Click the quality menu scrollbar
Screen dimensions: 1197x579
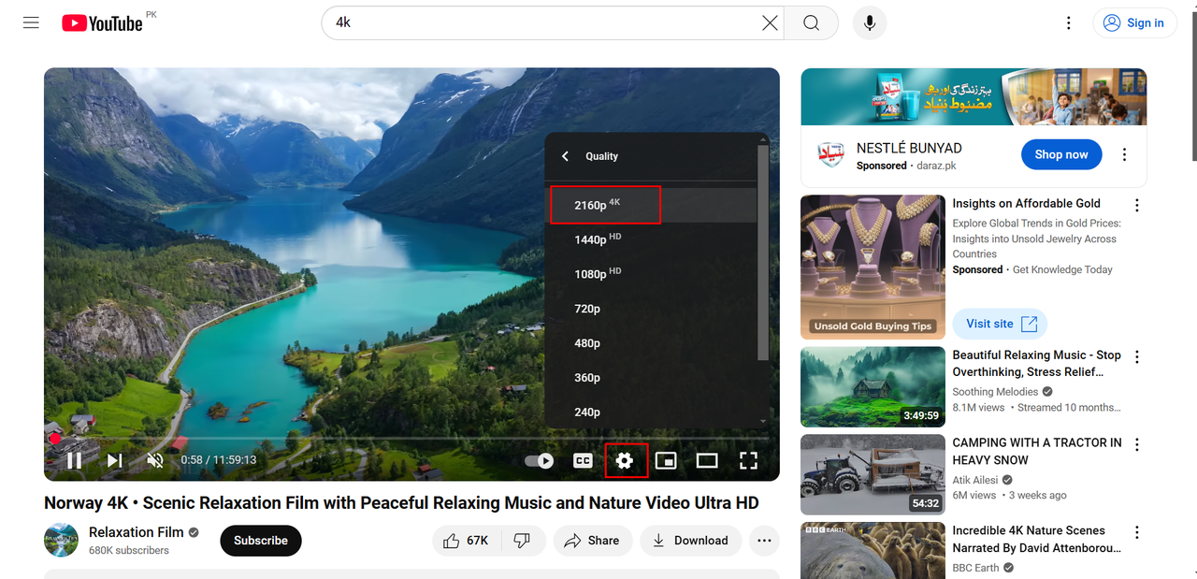(x=763, y=253)
